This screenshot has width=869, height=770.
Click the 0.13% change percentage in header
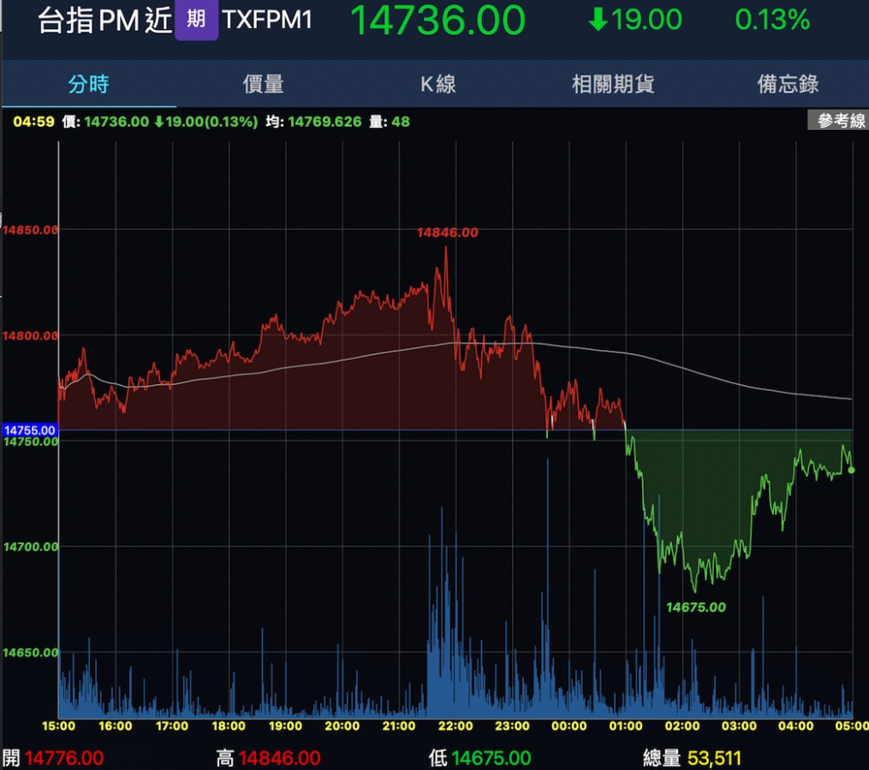(772, 20)
